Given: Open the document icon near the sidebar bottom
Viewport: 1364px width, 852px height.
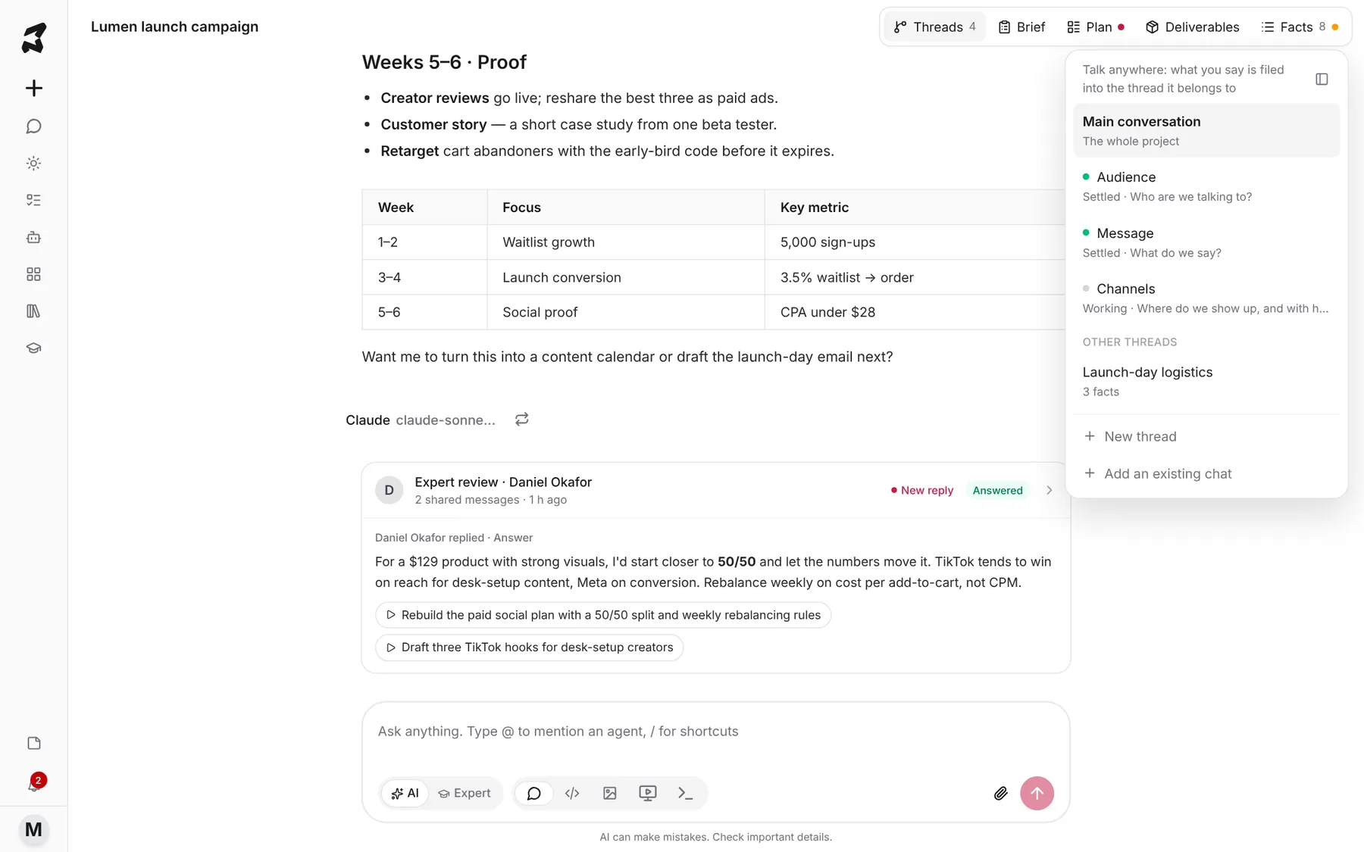Looking at the screenshot, I should point(34,743).
